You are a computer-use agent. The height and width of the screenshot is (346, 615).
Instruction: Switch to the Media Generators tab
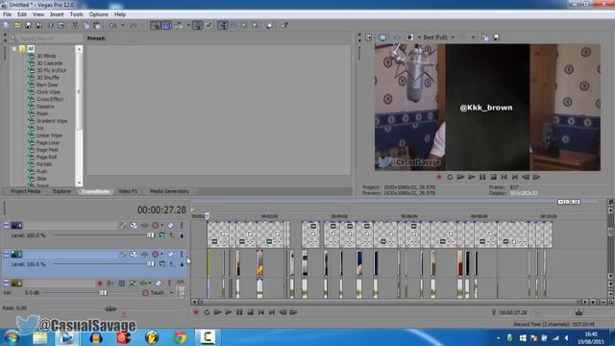coord(169,191)
